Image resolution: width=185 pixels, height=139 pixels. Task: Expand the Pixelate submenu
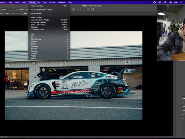(x=49, y=46)
